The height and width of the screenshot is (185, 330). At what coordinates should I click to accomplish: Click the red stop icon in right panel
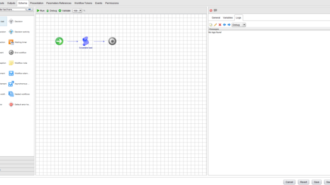pyautogui.click(x=211, y=10)
